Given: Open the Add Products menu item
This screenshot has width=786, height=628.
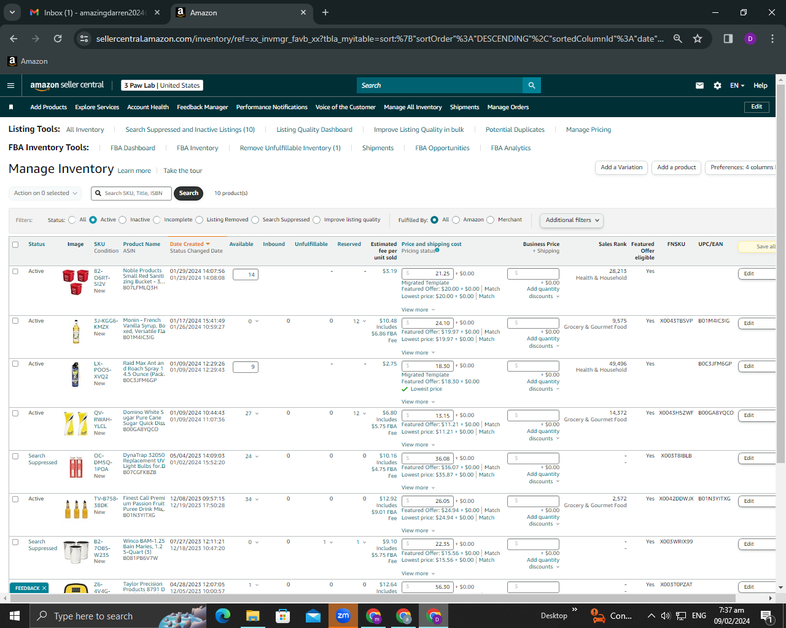Looking at the screenshot, I should click(x=49, y=107).
